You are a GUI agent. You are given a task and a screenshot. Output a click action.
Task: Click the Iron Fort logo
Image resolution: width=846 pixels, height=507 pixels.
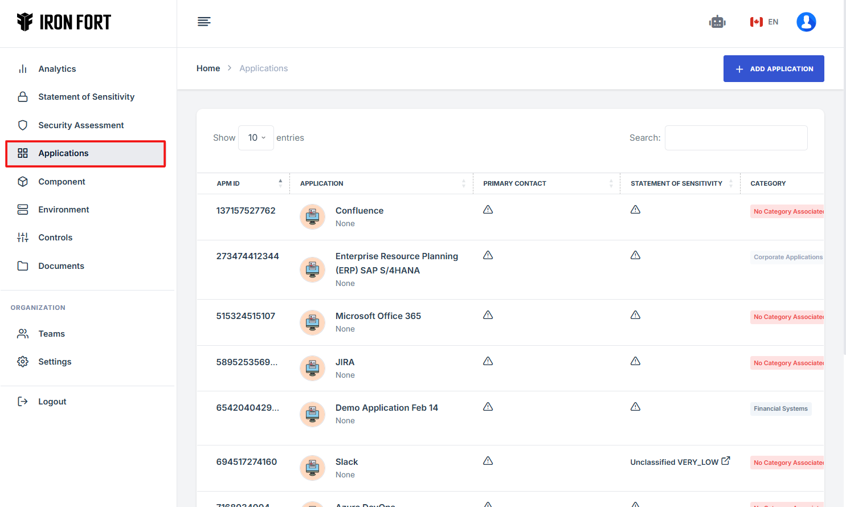click(64, 22)
